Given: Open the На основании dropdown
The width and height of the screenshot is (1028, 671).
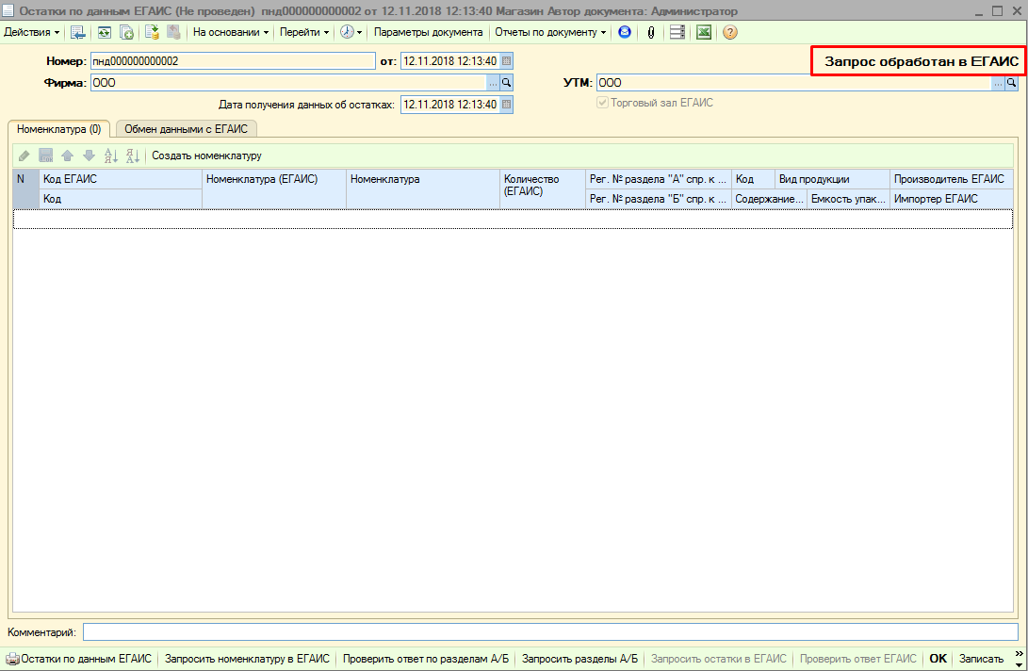Looking at the screenshot, I should tap(231, 32).
